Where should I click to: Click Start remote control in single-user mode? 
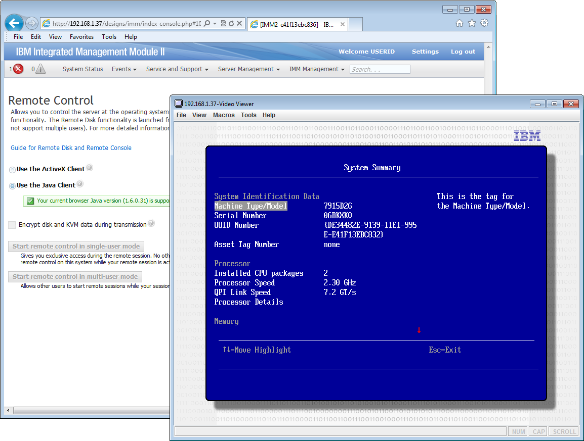[76, 246]
